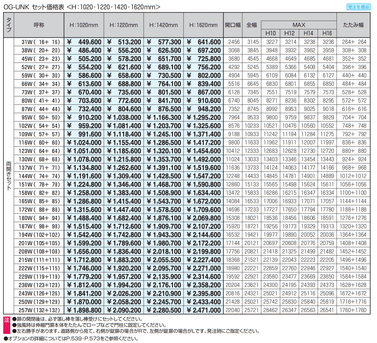
Task: Click the H16 sub-column header
Action: coord(327,33)
